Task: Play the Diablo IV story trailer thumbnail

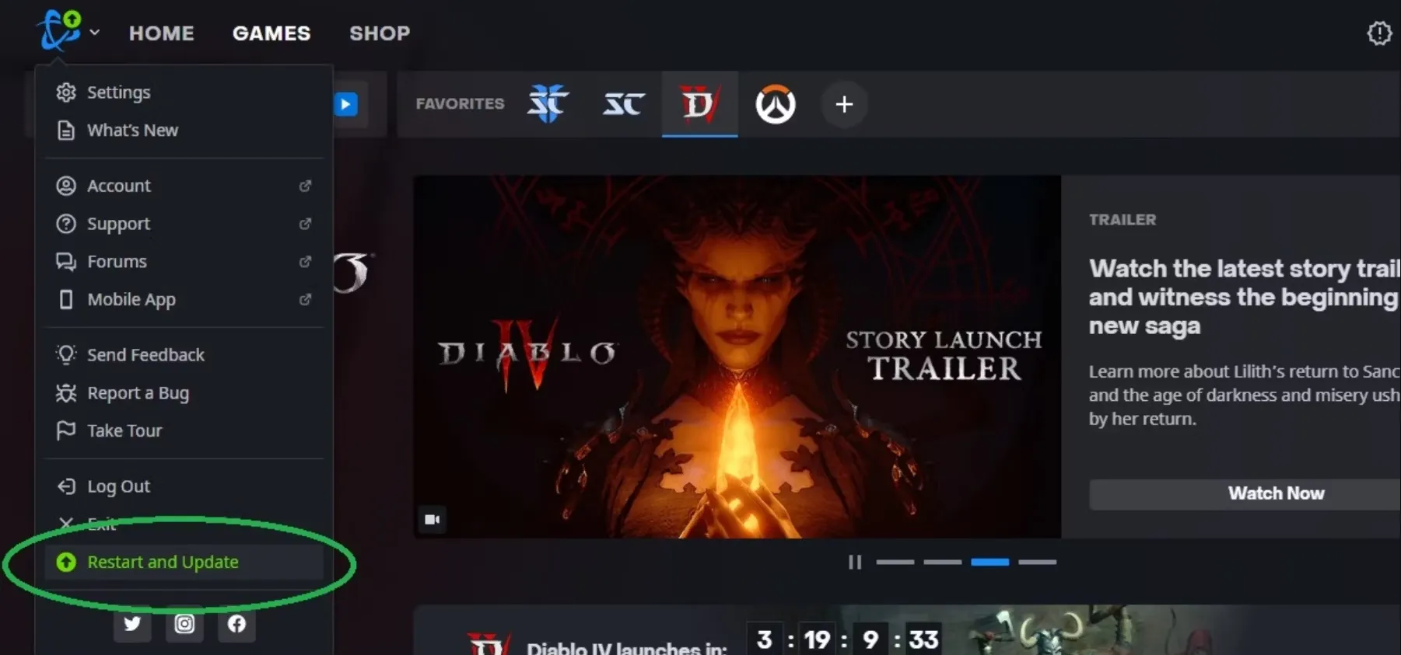Action: [x=736, y=357]
